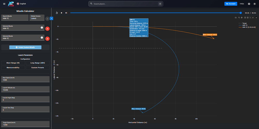Collapse the side panel with blue arrow
259x129 pixels.
[x=51, y=18]
